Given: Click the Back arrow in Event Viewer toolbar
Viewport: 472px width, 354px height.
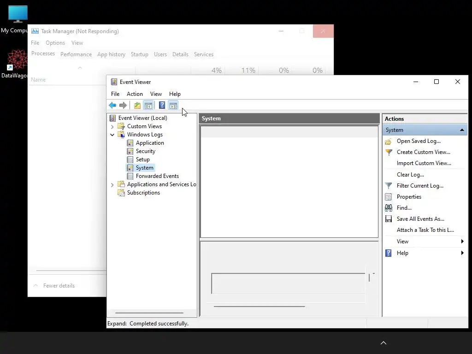Looking at the screenshot, I should (x=112, y=105).
